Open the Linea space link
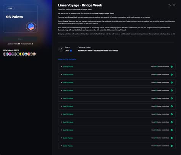Screen dimensions: 181x155 67,51
